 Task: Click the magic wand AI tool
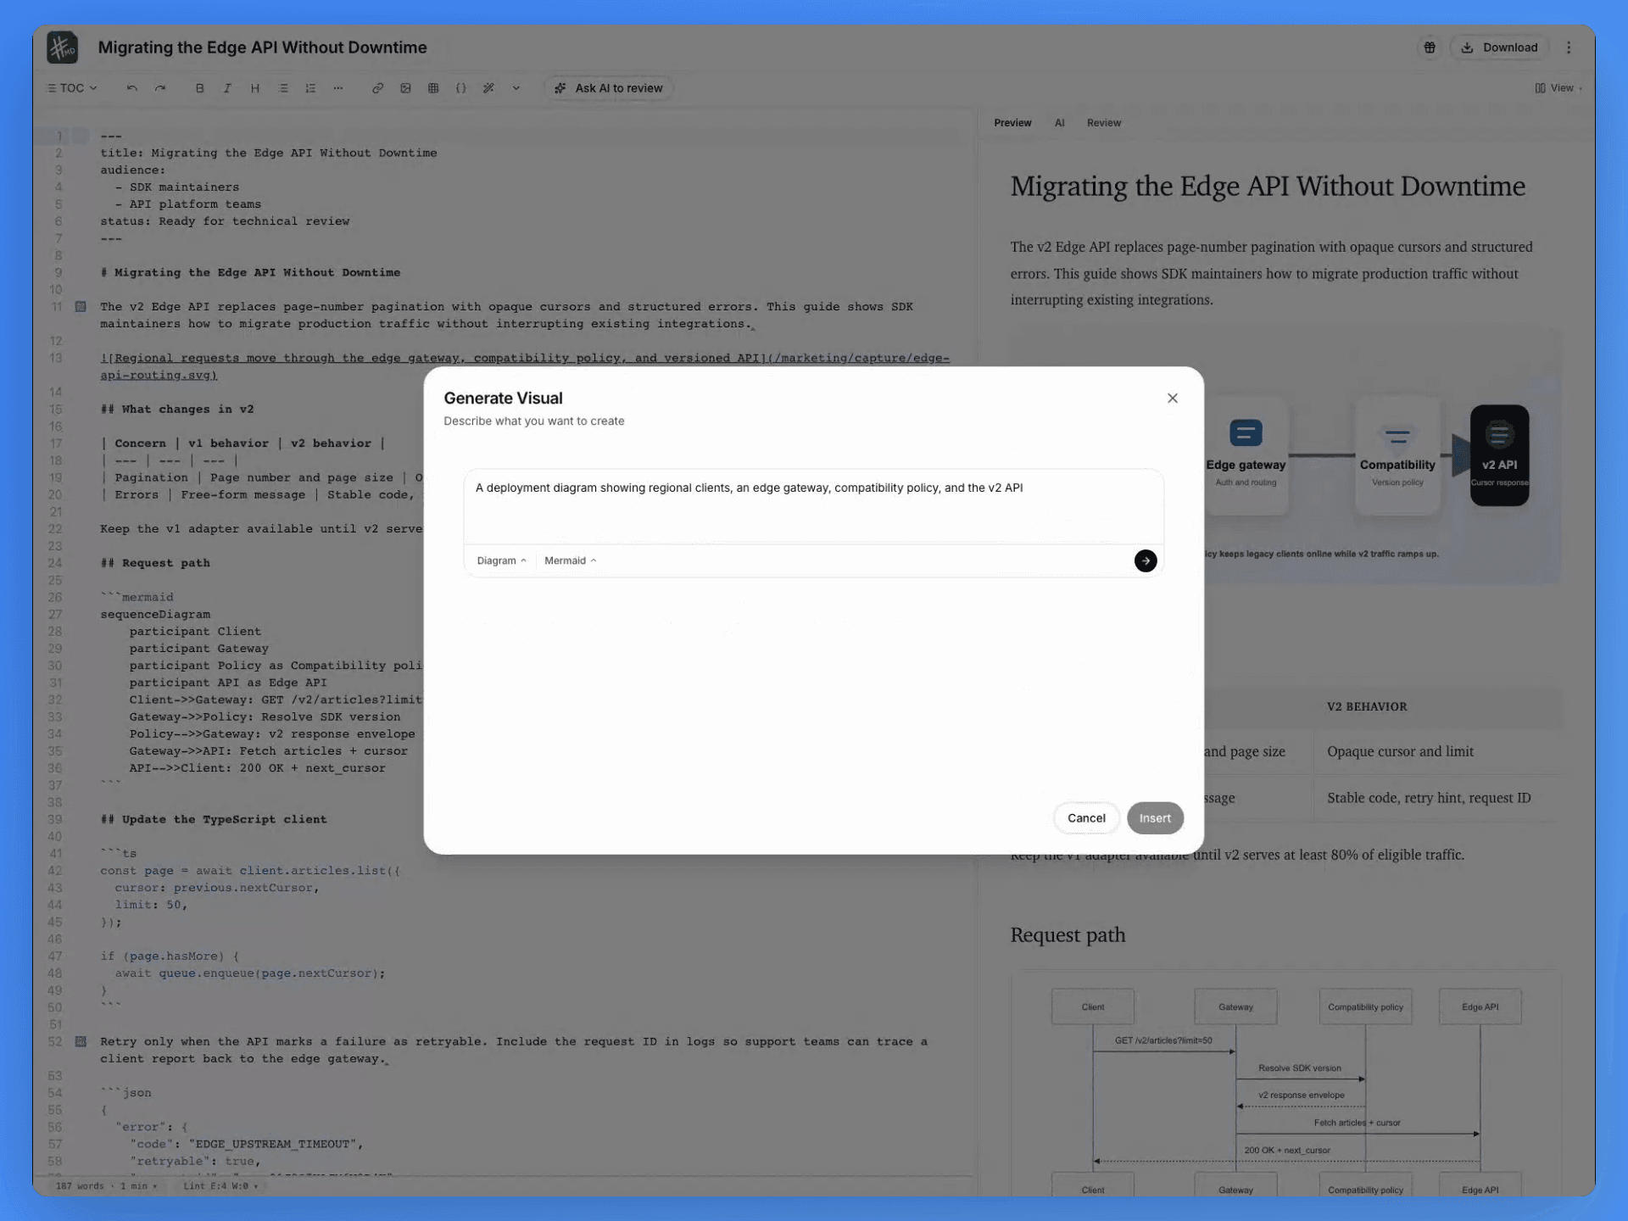pyautogui.click(x=488, y=88)
